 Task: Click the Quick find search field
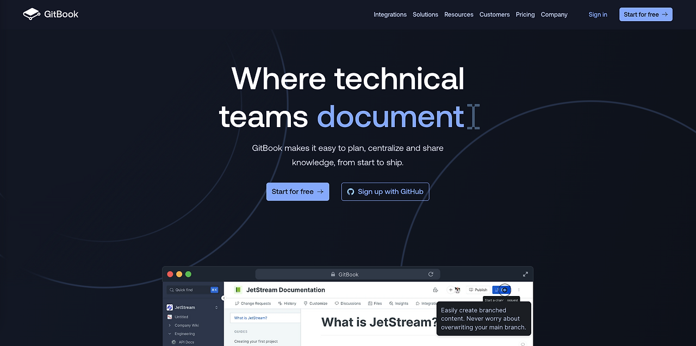click(192, 290)
